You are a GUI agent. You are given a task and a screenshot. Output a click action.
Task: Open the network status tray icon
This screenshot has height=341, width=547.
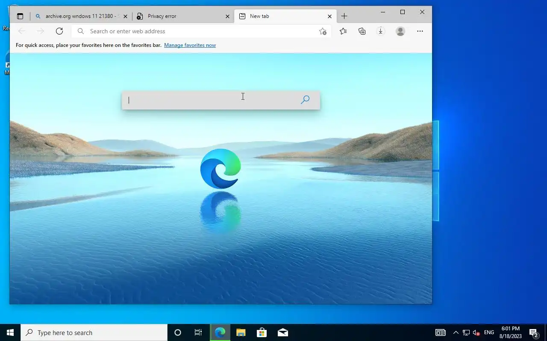[466, 332]
